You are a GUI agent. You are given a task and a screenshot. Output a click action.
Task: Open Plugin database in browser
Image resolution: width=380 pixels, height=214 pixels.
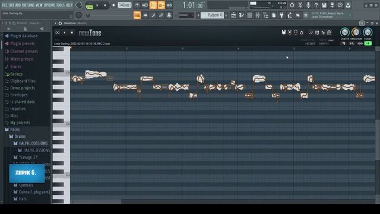point(24,36)
